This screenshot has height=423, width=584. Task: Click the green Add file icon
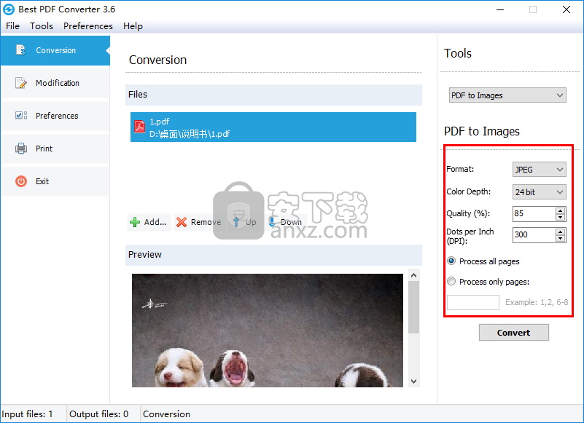tap(135, 222)
